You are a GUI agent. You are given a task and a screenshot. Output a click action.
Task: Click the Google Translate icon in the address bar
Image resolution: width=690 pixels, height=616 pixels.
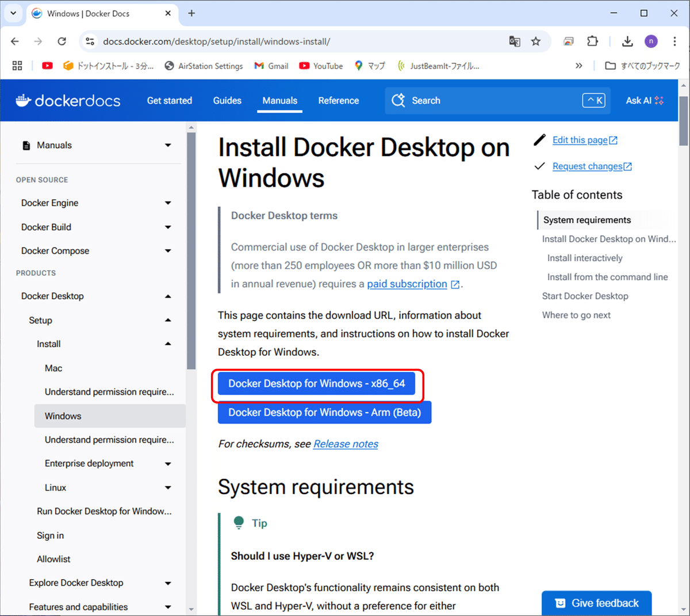(515, 41)
